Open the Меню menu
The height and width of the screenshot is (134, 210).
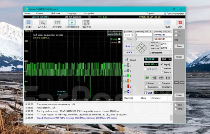(x=27, y=13)
